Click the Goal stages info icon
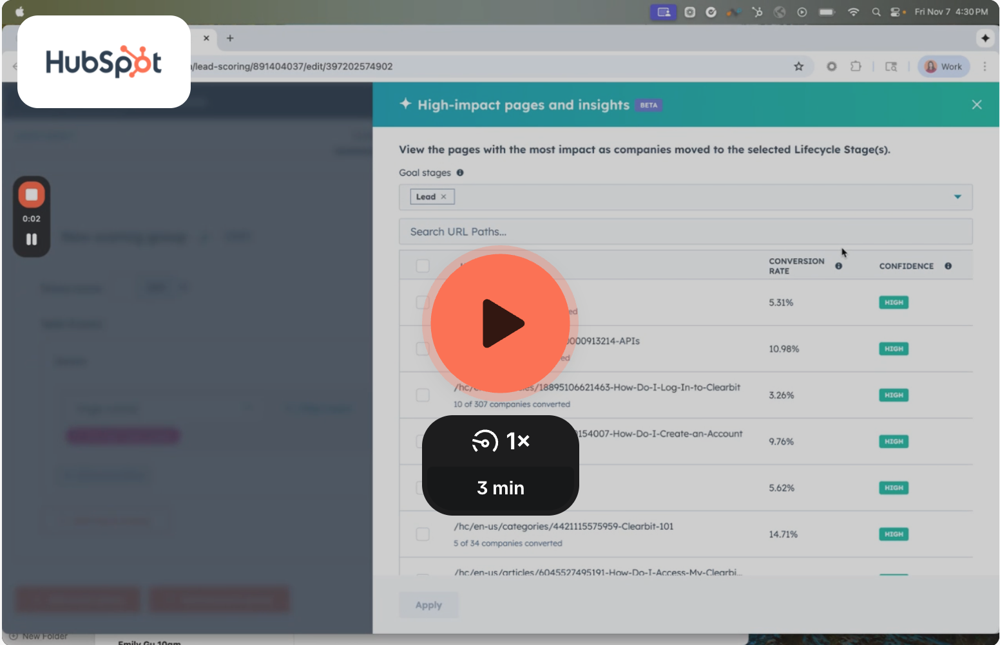Viewport: 1000px width, 645px height. click(x=460, y=173)
